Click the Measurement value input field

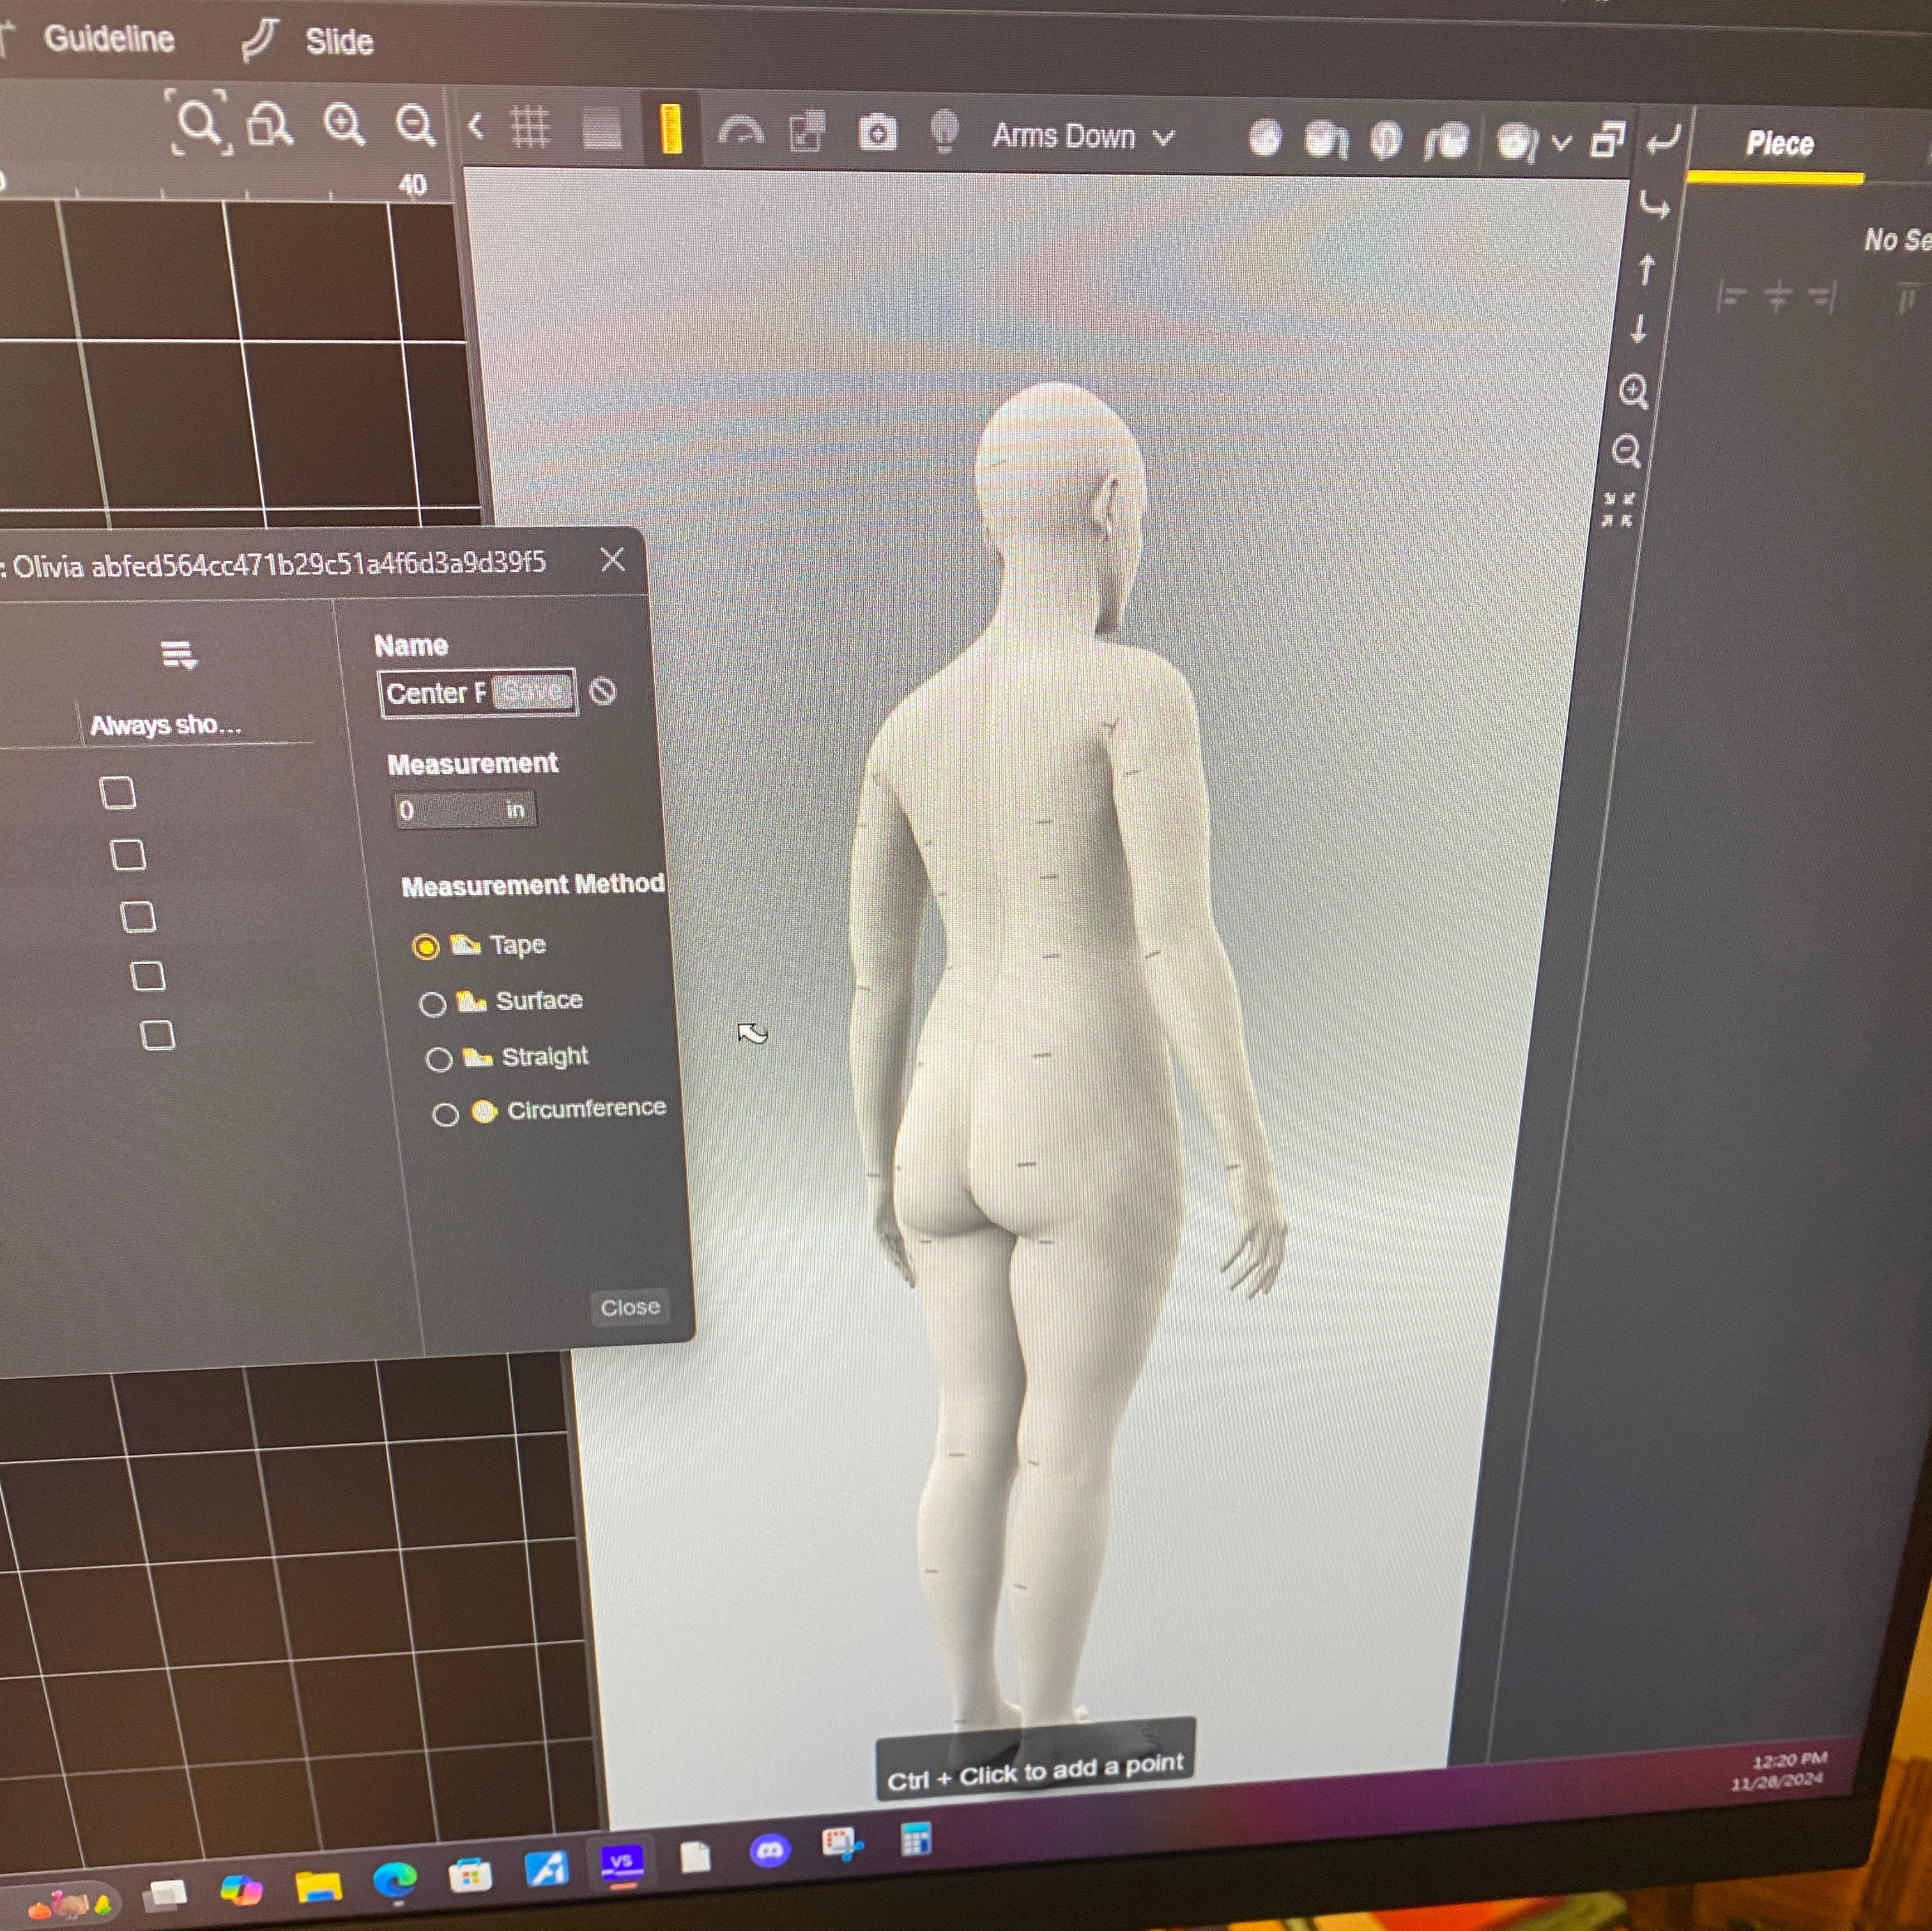pos(450,810)
